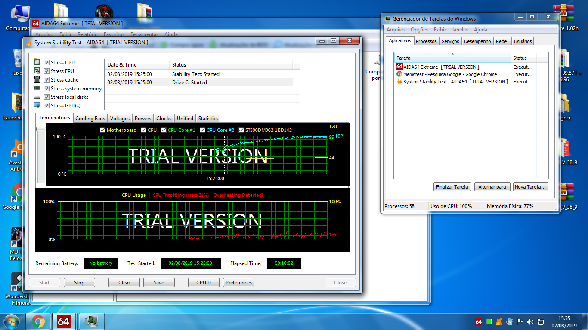Switch to Task Manager via its taskbar button

click(x=91, y=321)
